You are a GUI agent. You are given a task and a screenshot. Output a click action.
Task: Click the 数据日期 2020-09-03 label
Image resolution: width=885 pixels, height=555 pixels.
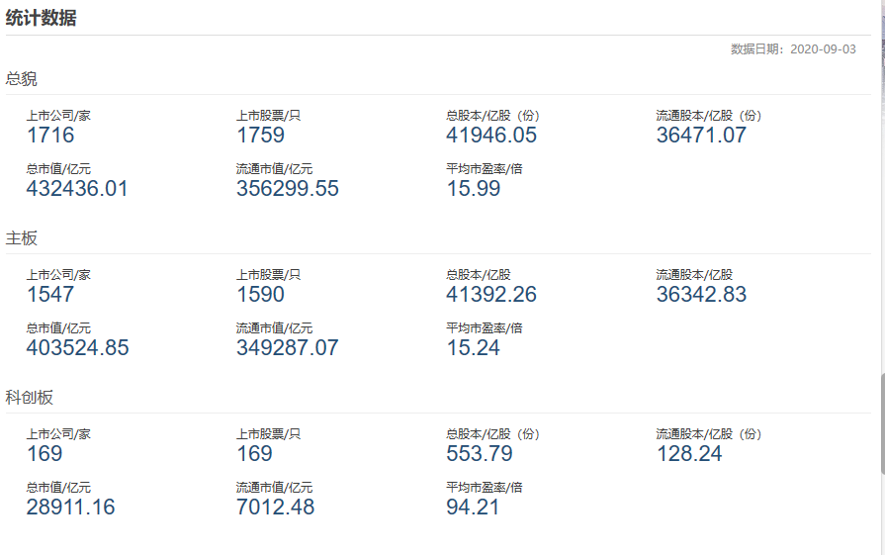click(793, 48)
